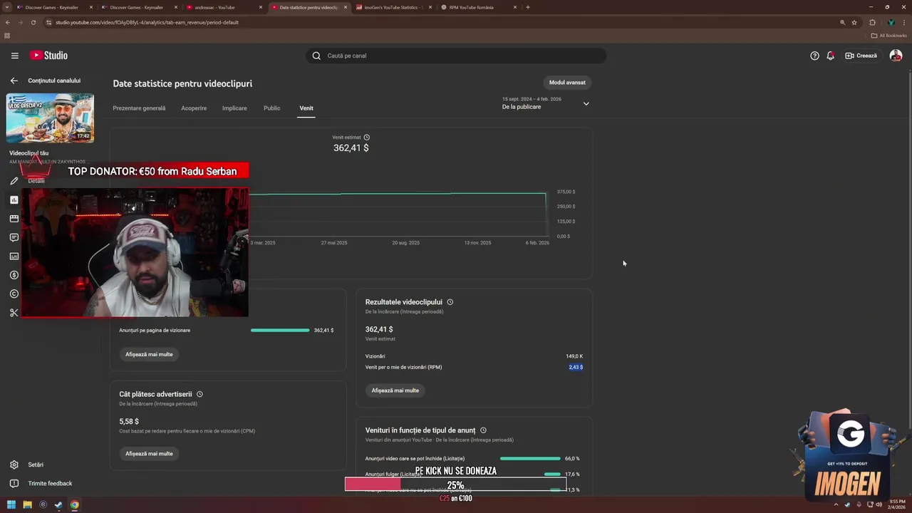Show the info clock next to Venit estimat
The width and height of the screenshot is (912, 513).
pos(367,138)
